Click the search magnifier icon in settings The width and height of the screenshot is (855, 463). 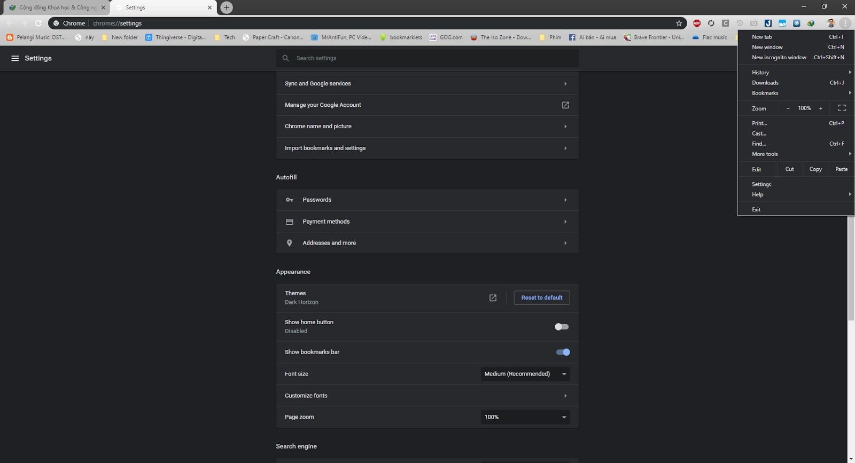click(x=285, y=58)
